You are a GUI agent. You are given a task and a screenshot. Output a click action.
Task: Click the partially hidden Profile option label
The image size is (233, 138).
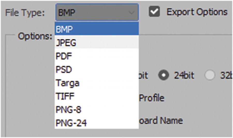[152, 98]
